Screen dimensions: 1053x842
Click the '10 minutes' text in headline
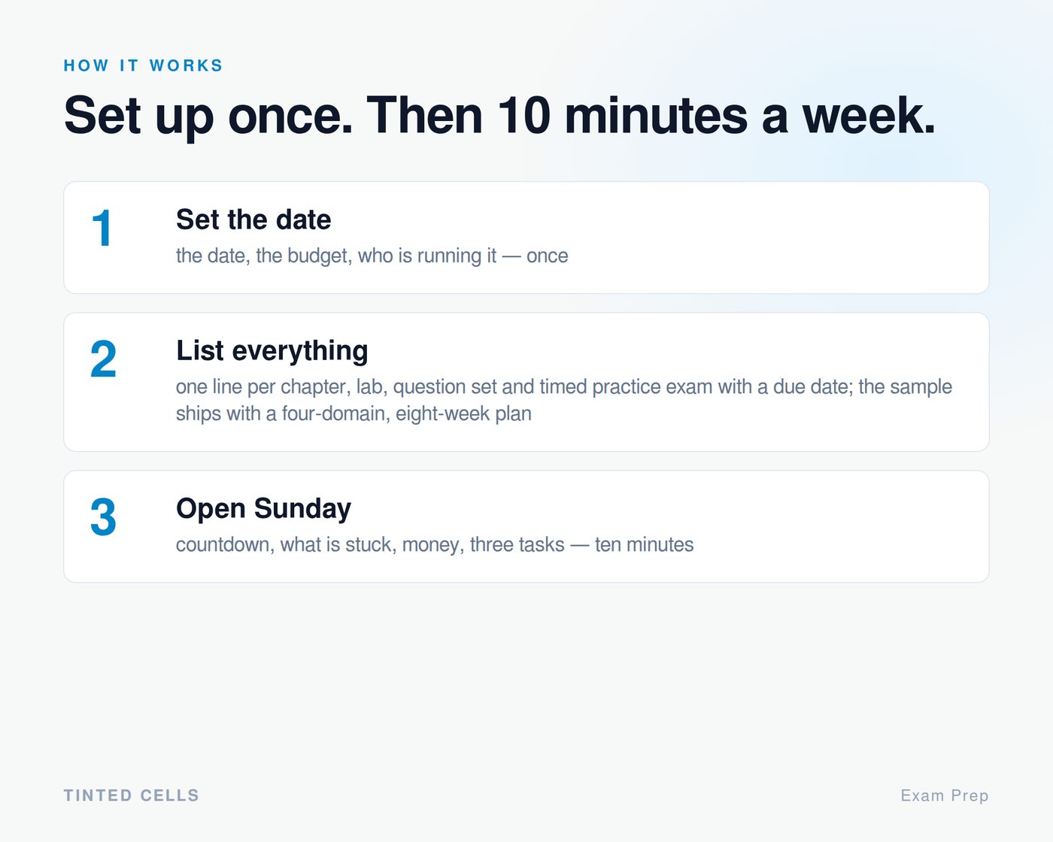point(621,116)
